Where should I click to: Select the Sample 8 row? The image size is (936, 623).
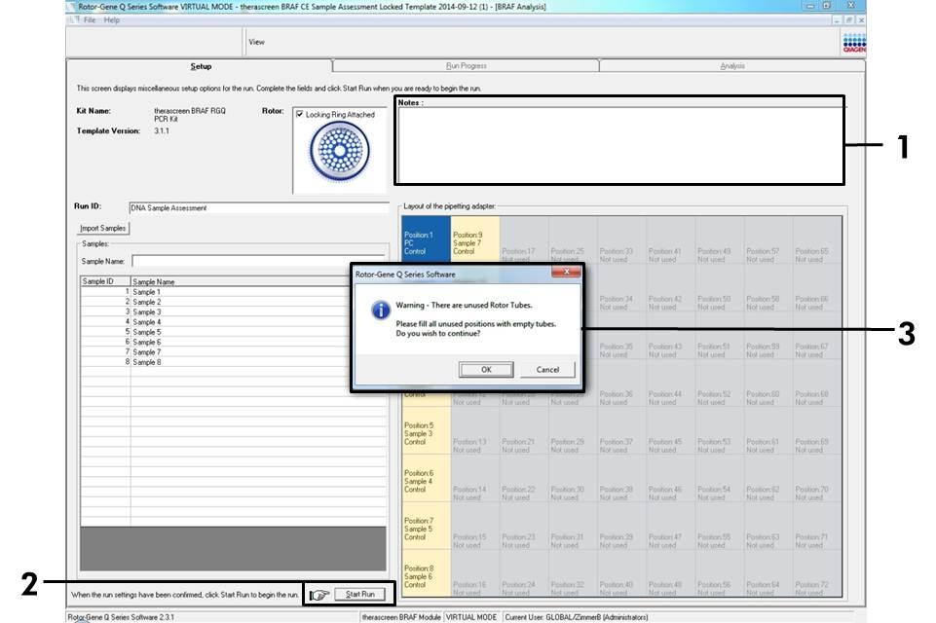click(x=233, y=362)
